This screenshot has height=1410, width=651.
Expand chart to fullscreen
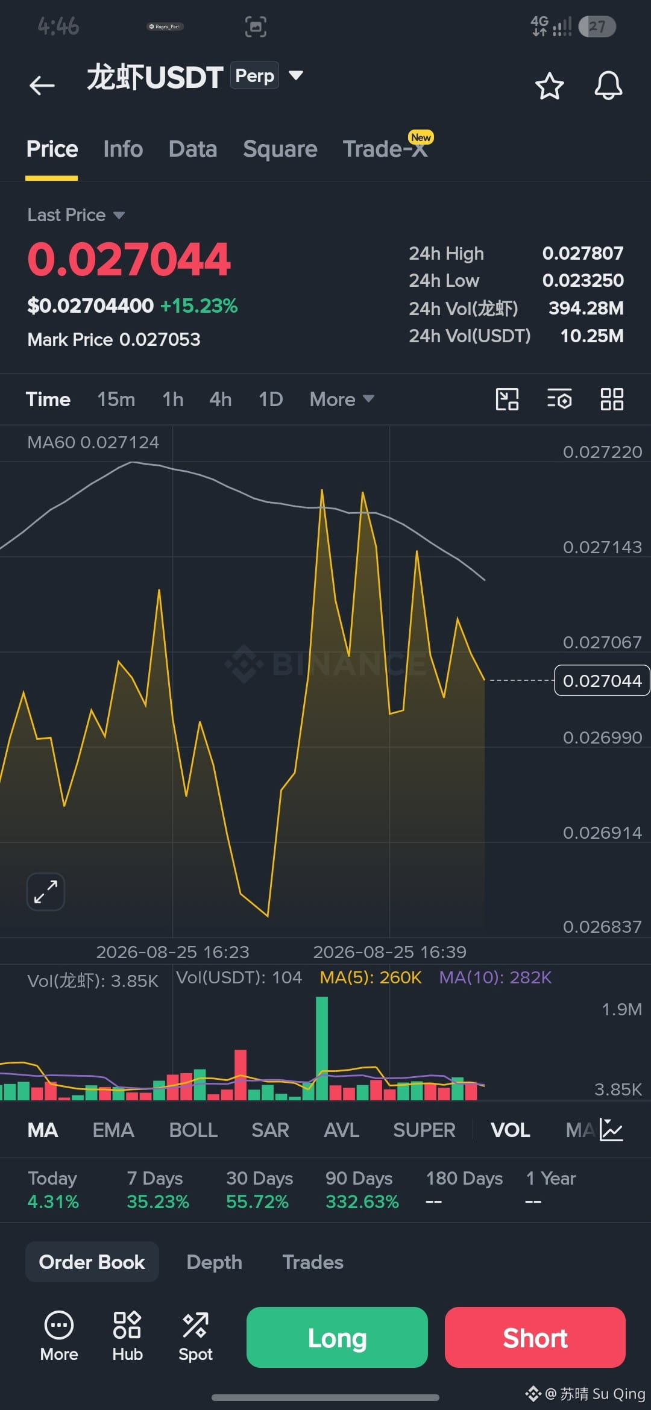click(x=46, y=891)
